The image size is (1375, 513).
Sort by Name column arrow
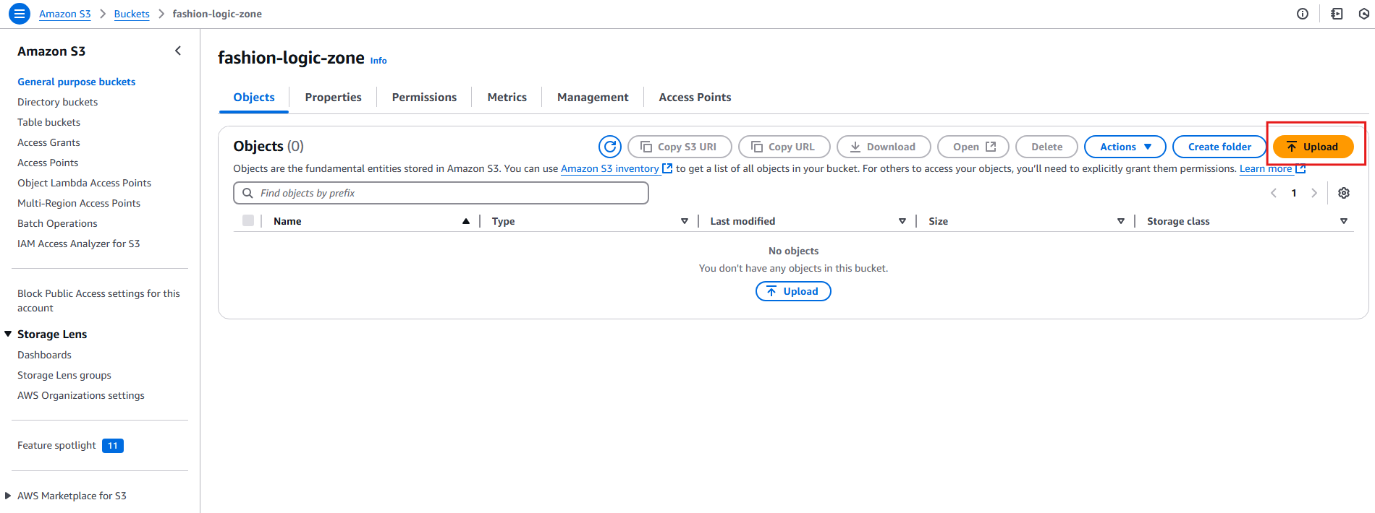[x=466, y=221]
